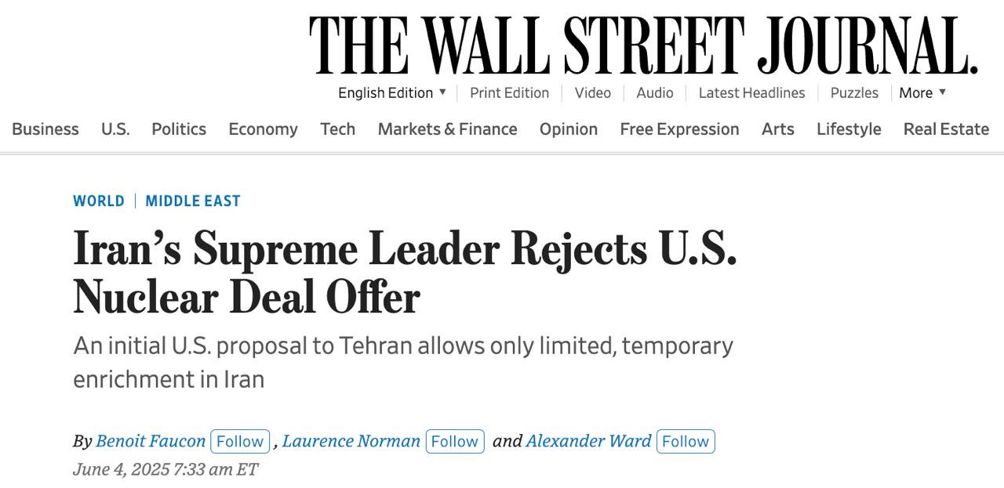1004x488 pixels.
Task: View Latest Headlines
Action: [x=751, y=92]
